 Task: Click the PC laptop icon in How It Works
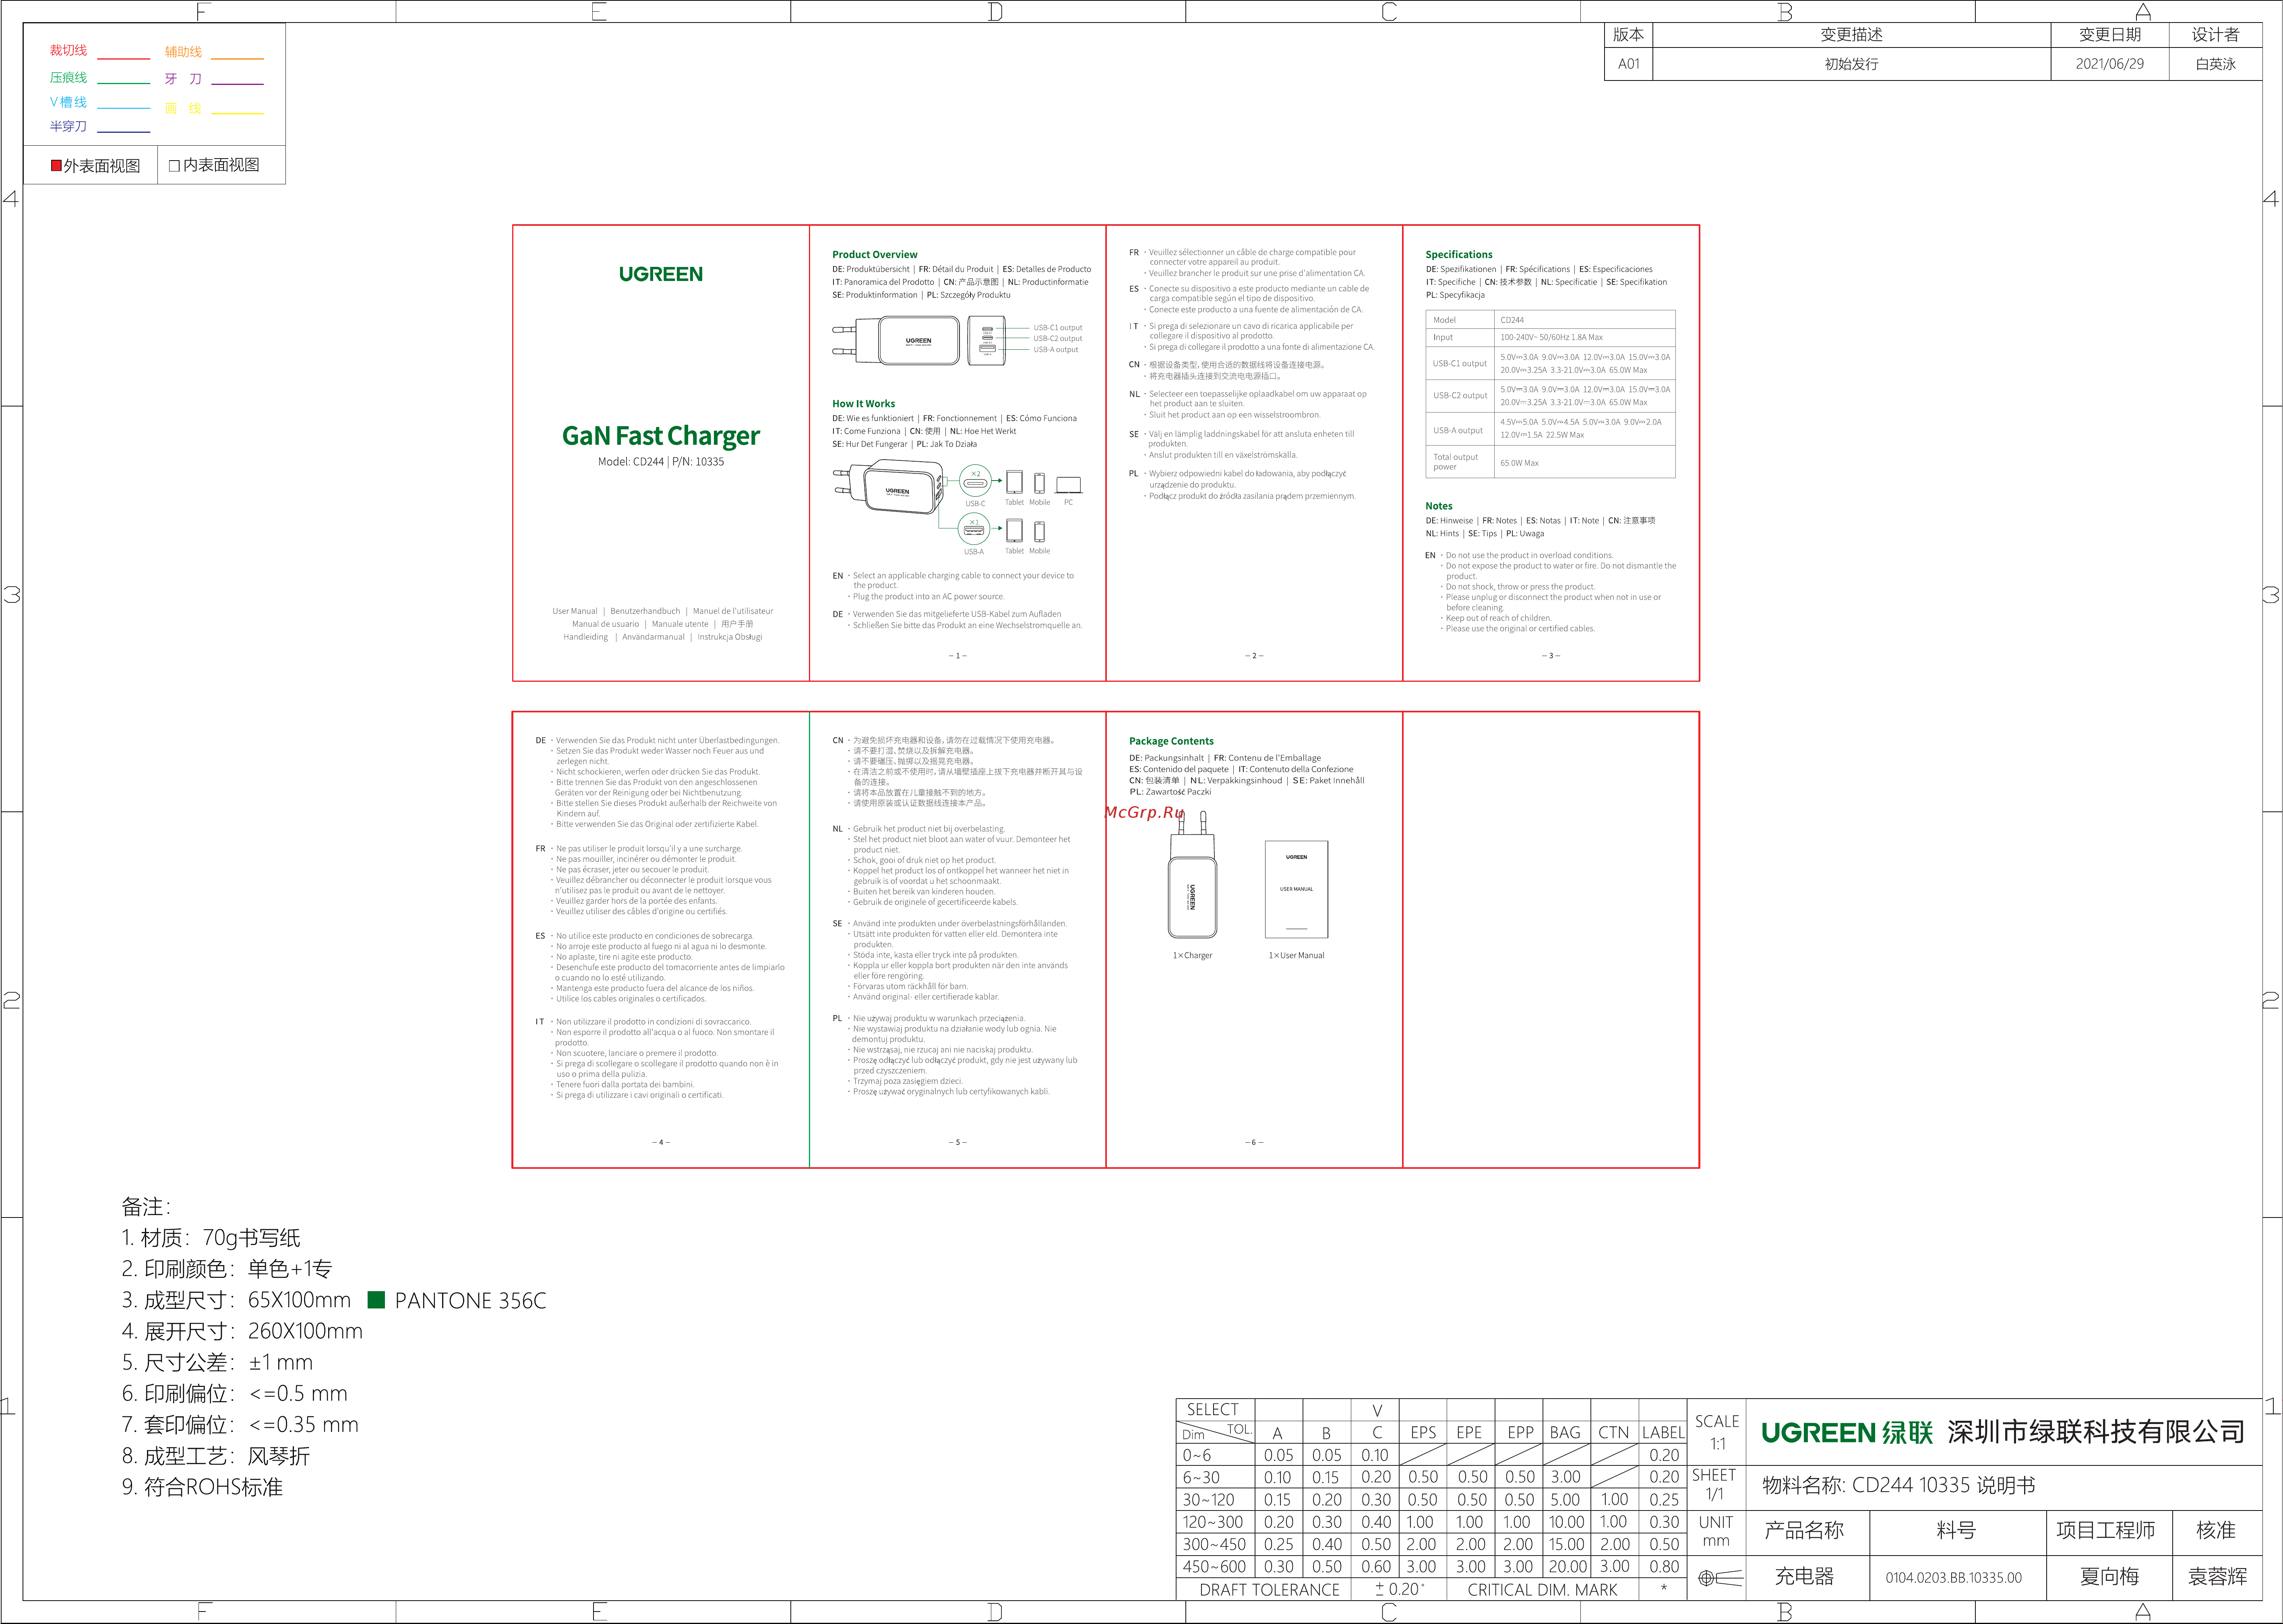point(1069,485)
